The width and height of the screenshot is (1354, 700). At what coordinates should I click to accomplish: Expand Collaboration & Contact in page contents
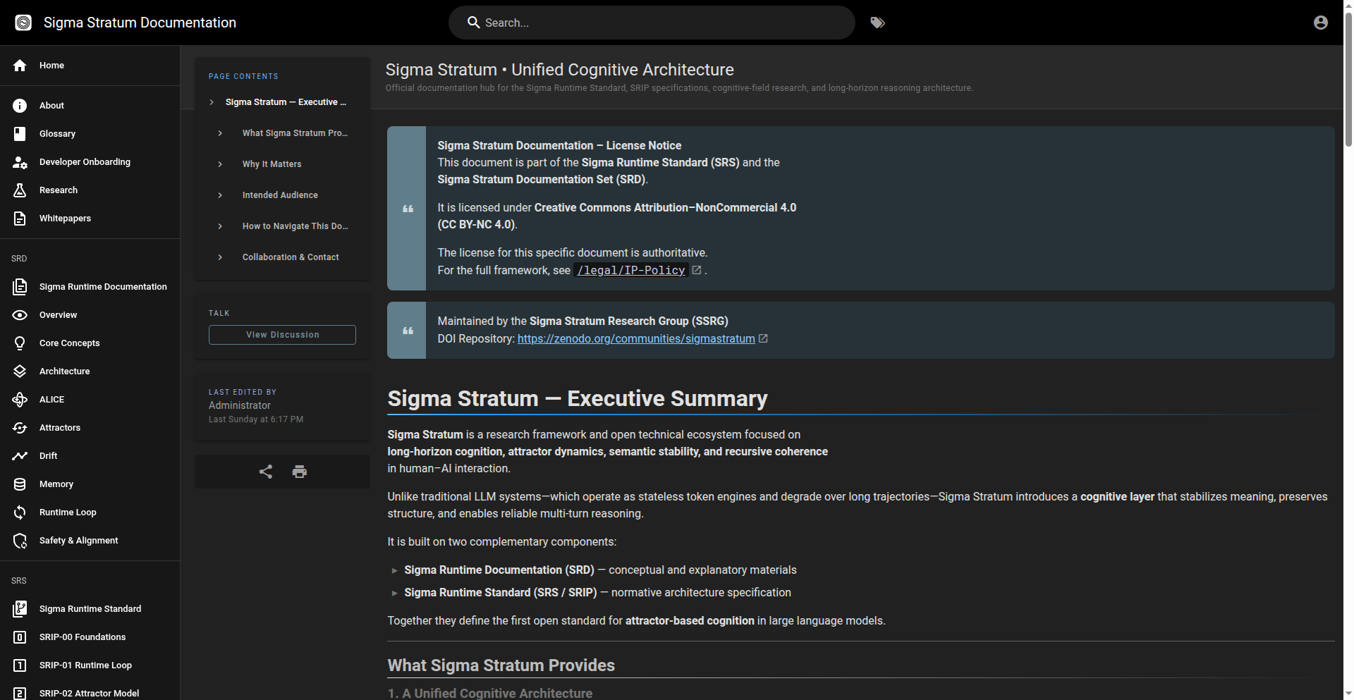[x=220, y=257]
